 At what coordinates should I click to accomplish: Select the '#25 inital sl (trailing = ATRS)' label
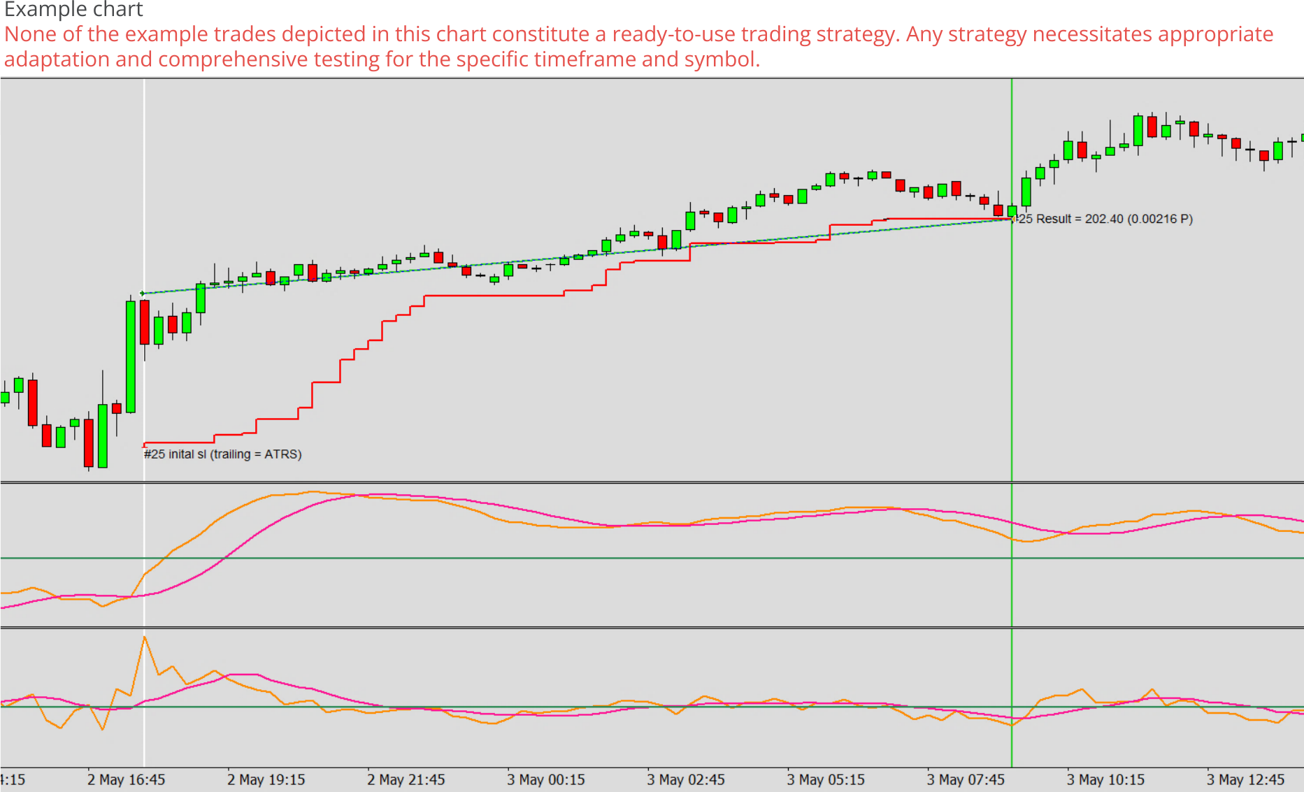point(223,454)
